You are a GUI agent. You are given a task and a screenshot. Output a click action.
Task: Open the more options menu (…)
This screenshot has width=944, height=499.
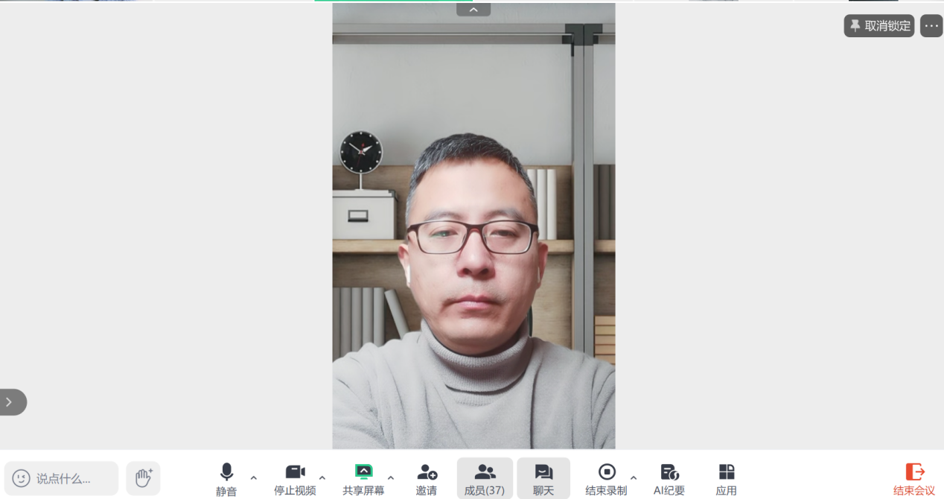[931, 25]
